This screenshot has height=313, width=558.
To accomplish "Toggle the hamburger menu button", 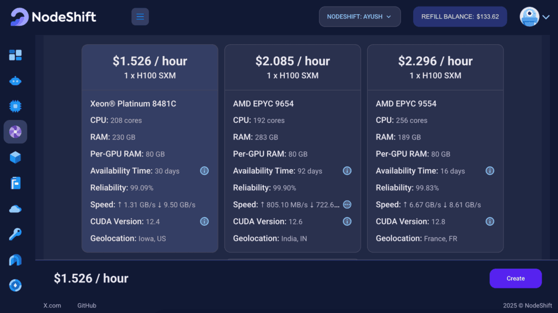I will [x=140, y=17].
